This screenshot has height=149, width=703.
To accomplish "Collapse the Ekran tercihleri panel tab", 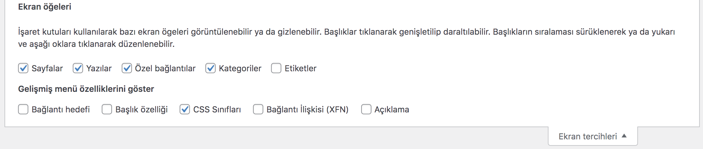I will point(587,136).
